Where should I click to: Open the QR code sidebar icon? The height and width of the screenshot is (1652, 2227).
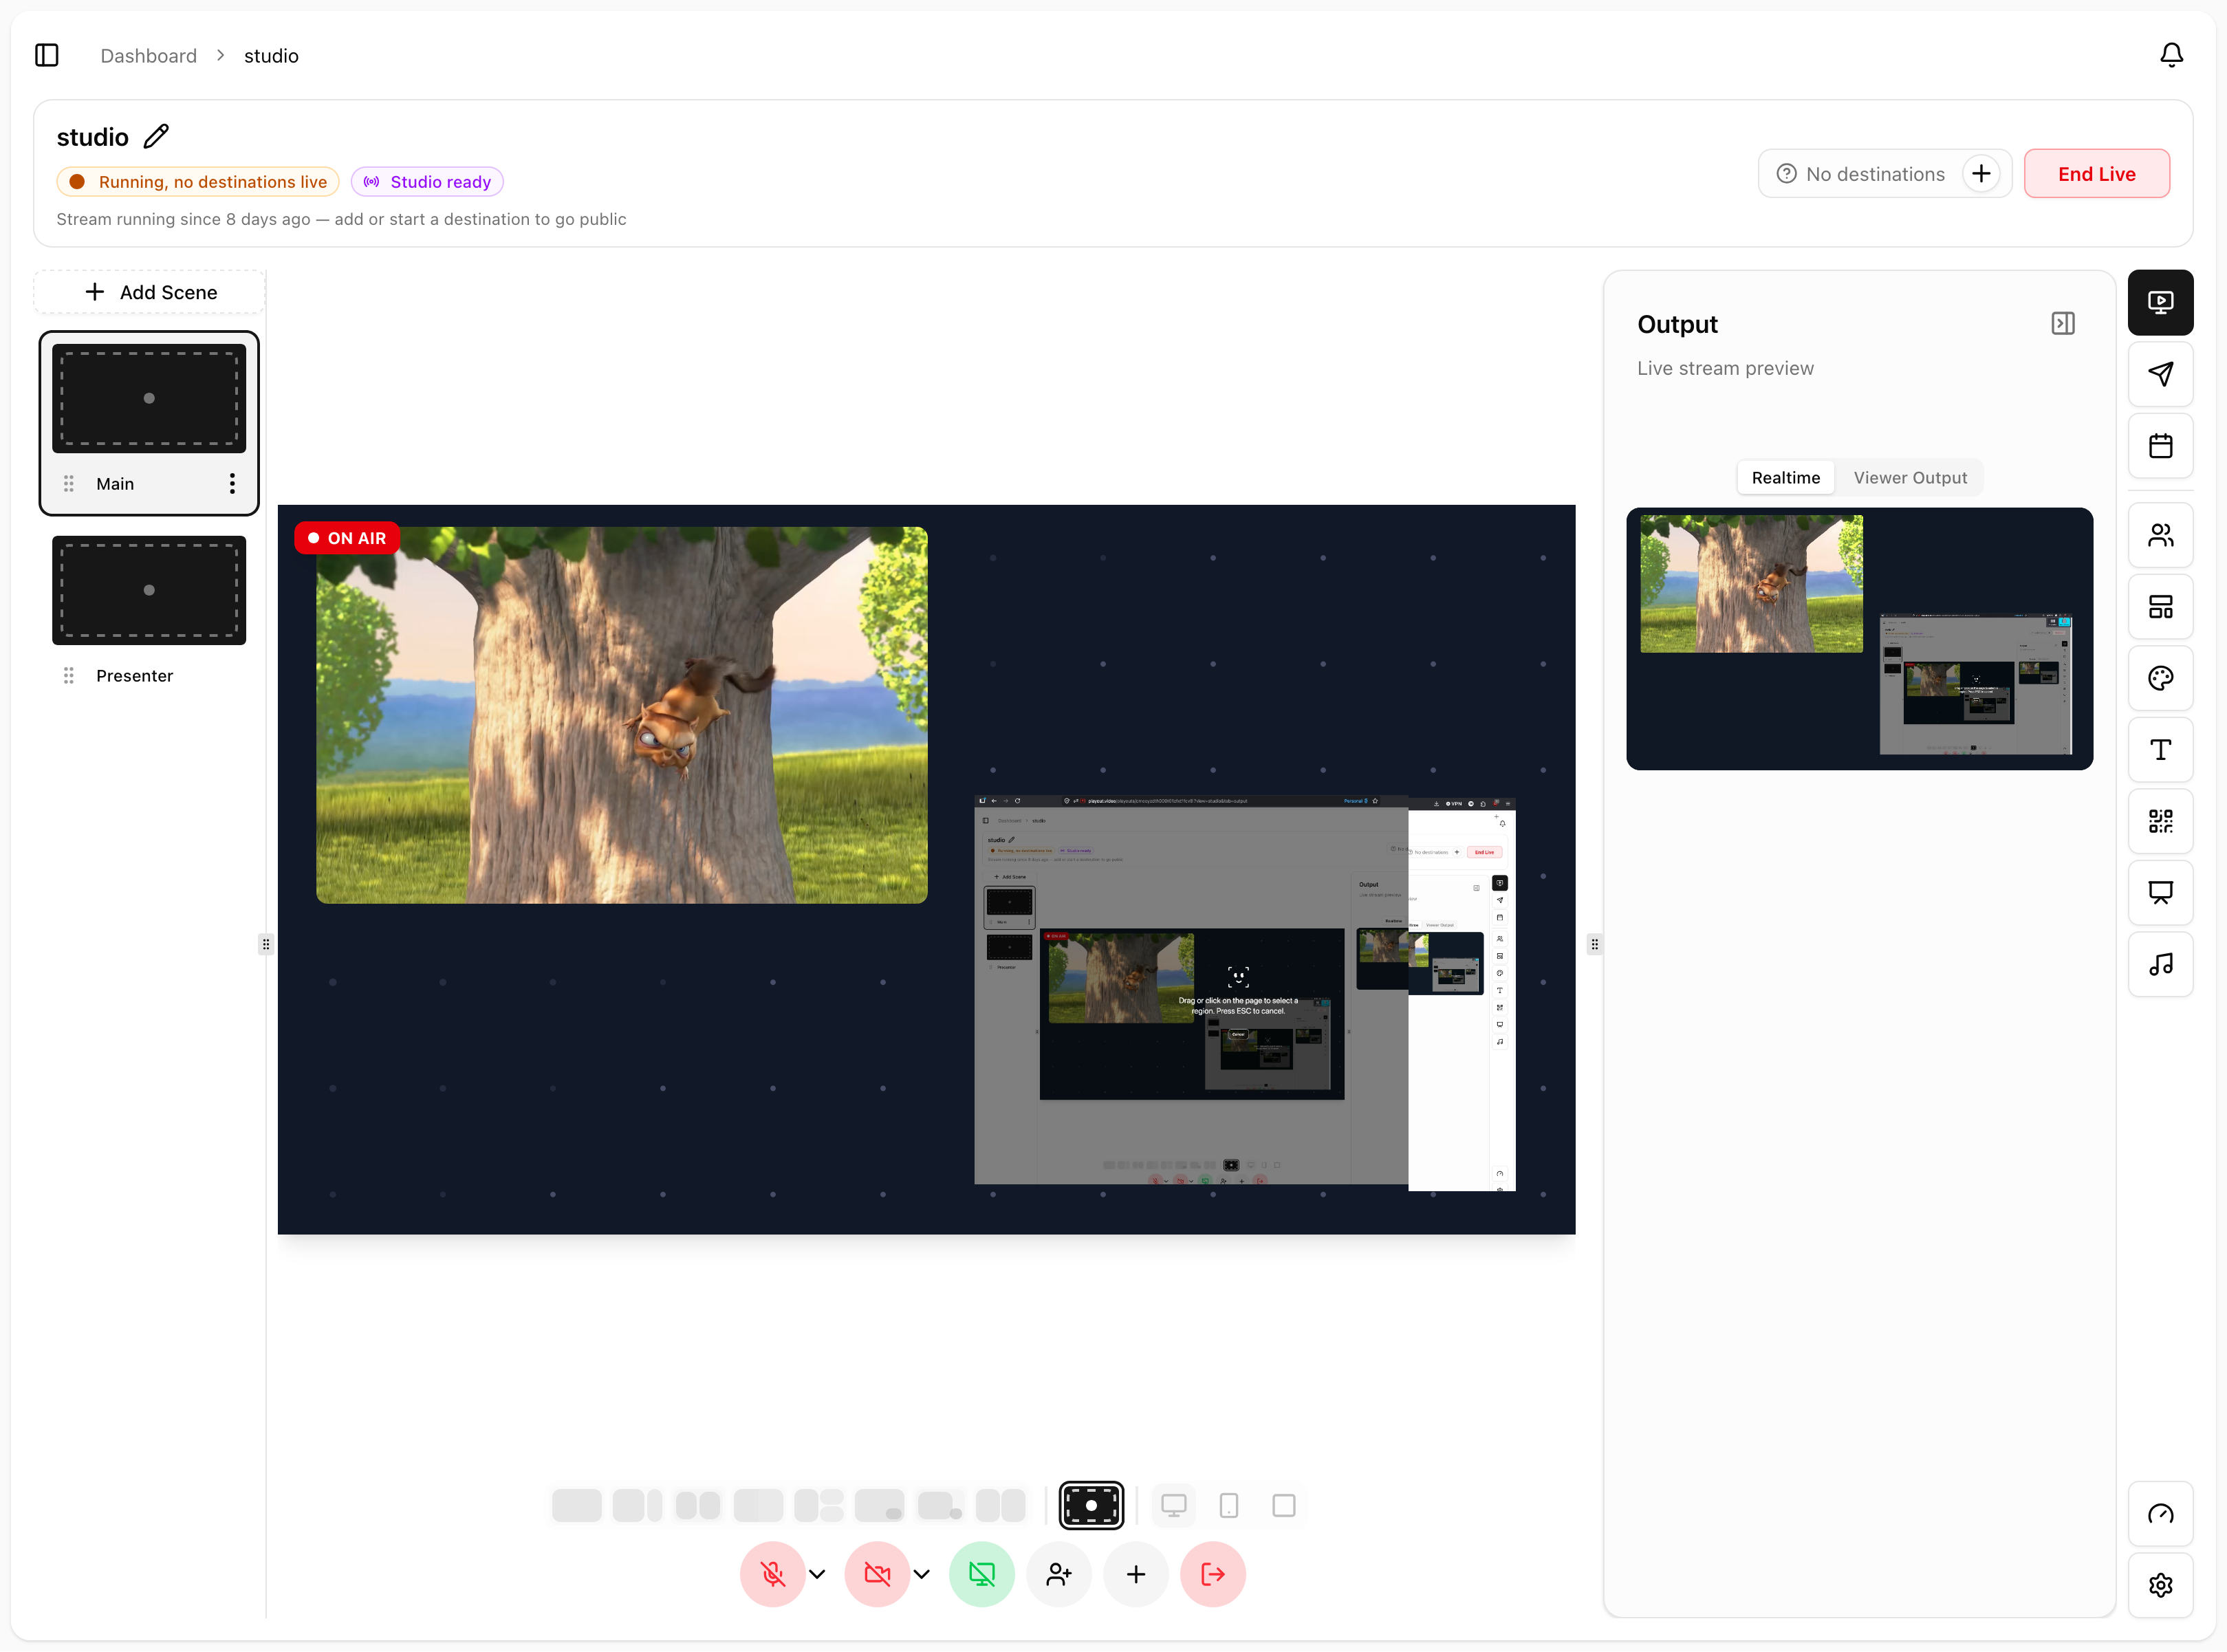click(x=2160, y=821)
